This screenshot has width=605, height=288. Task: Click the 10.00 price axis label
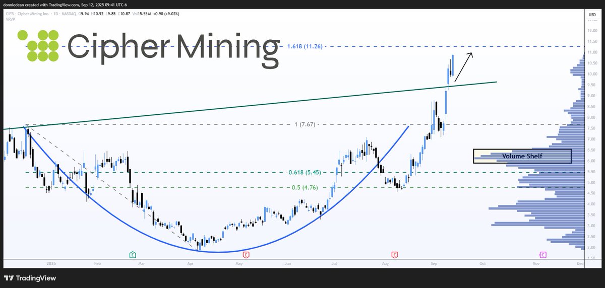pos(592,74)
